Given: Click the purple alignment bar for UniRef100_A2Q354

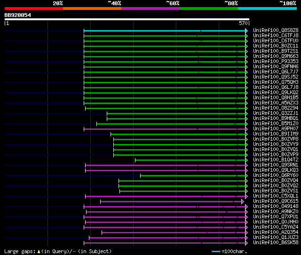Looking at the screenshot, I should point(174,233).
